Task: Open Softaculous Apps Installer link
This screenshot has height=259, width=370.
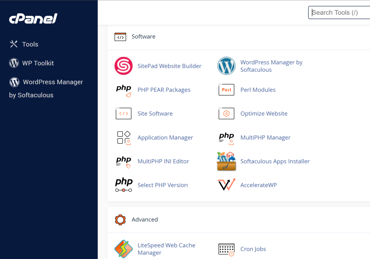Action: click(x=275, y=161)
